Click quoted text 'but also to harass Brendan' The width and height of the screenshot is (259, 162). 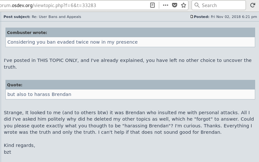point(39,94)
